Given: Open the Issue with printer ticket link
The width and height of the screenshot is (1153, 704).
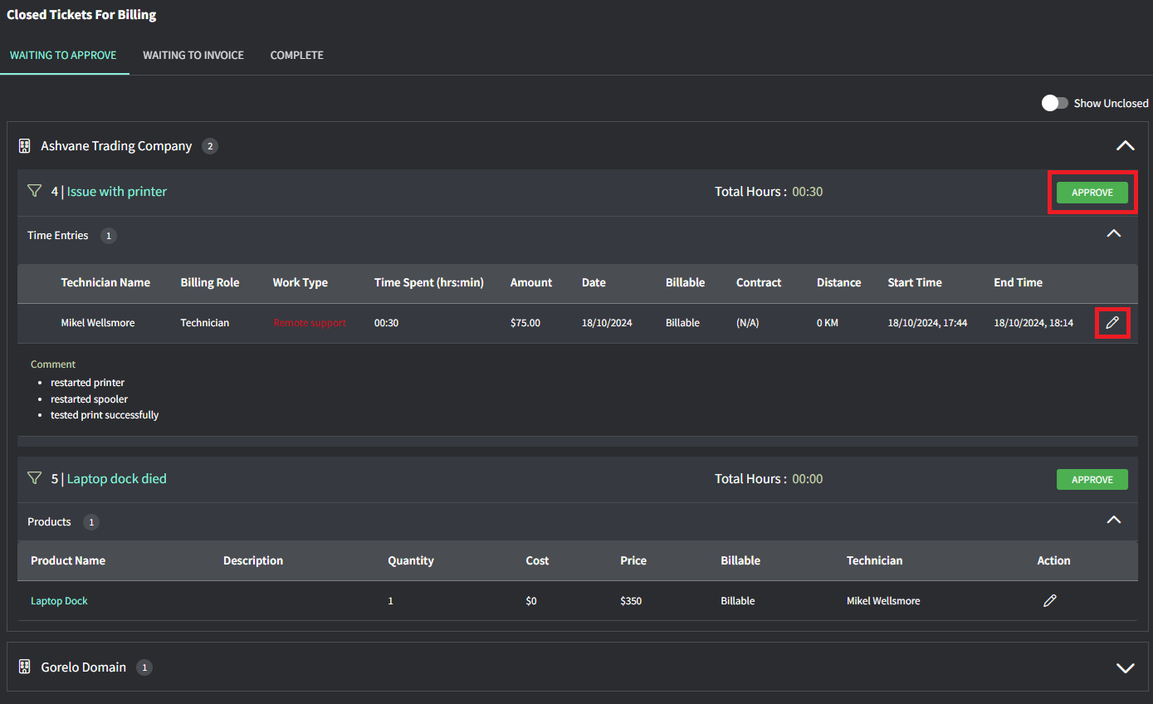Looking at the screenshot, I should (x=117, y=191).
